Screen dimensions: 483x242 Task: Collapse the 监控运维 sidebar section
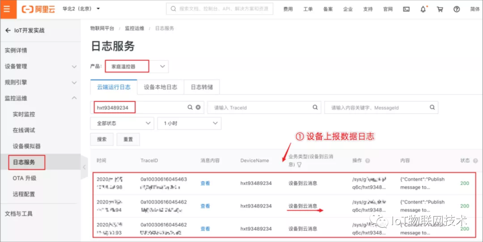(x=40, y=98)
